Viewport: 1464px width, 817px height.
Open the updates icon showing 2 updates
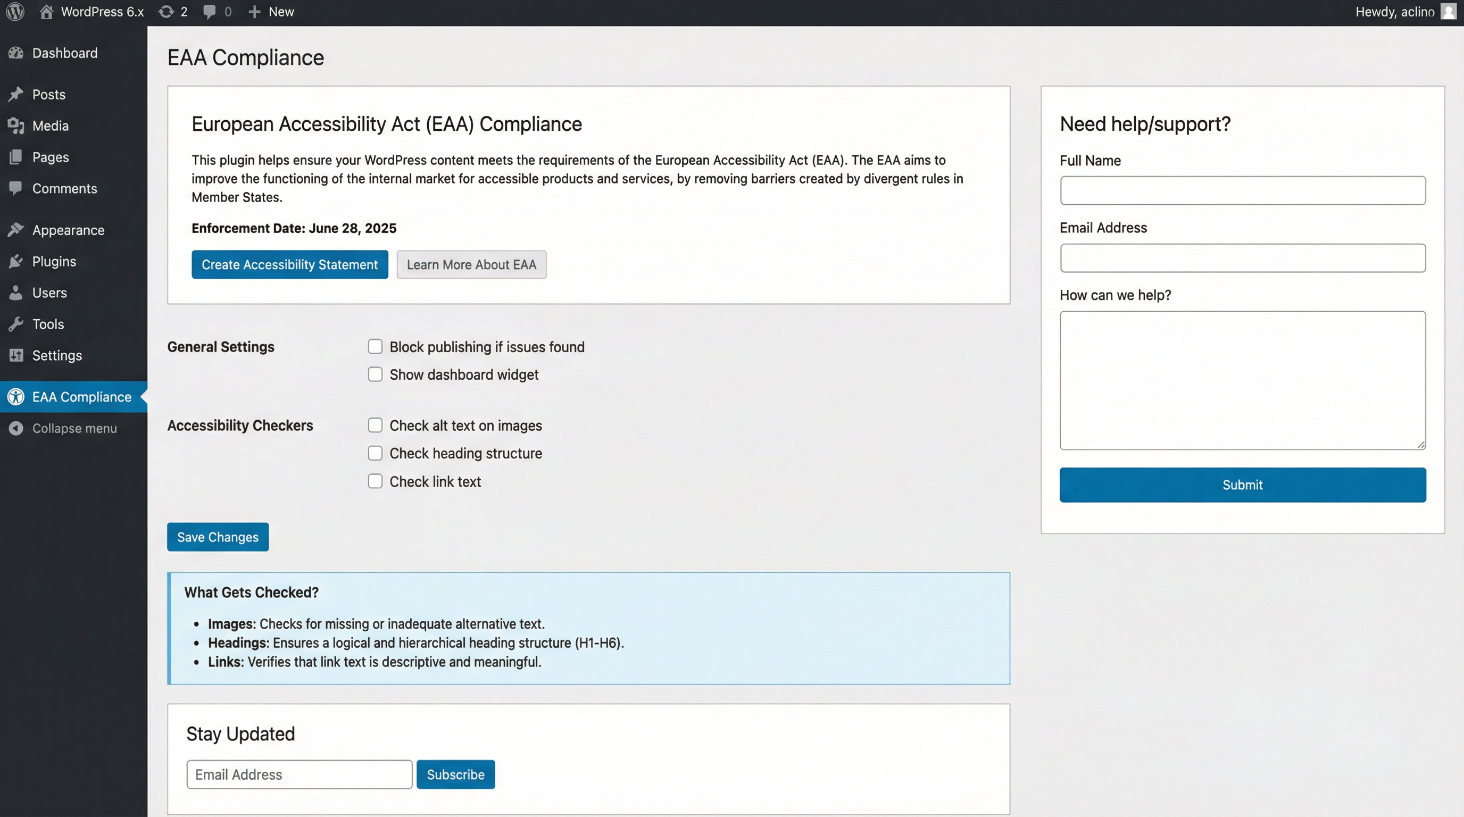click(165, 11)
